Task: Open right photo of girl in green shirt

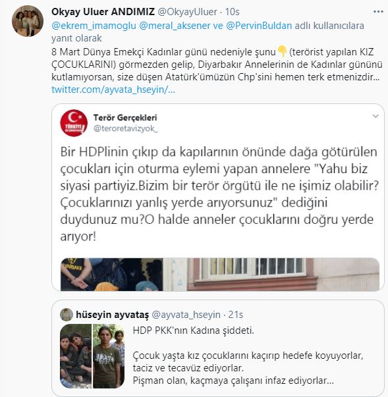Action: 109,356
